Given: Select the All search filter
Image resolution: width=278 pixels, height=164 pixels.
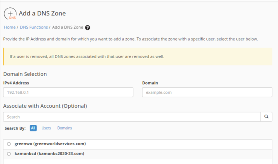Looking at the screenshot, I should pos(33,128).
